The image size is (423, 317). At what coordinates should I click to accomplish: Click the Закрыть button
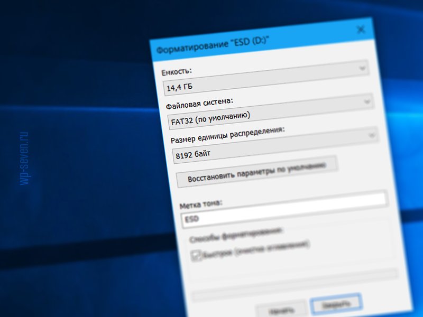(336, 304)
